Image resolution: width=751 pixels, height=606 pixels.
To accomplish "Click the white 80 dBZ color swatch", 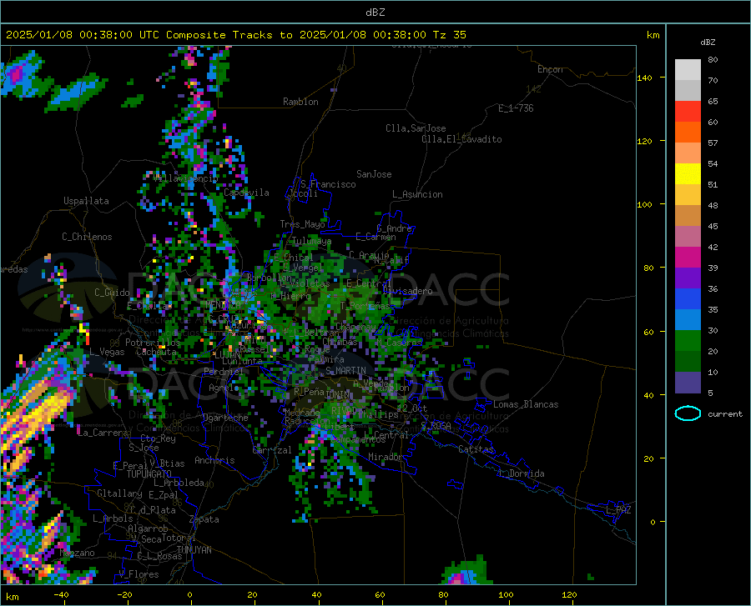I will [688, 70].
